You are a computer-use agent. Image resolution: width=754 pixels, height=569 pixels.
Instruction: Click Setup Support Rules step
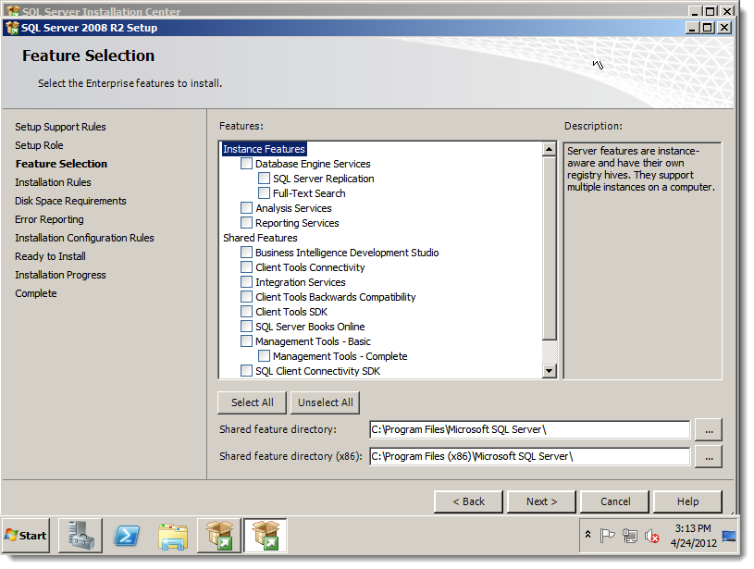pos(60,127)
